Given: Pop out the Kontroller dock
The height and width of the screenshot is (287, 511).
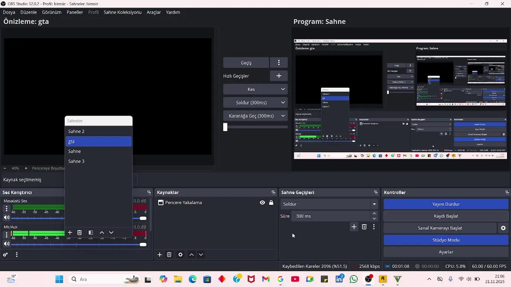Looking at the screenshot, I should click(507, 193).
